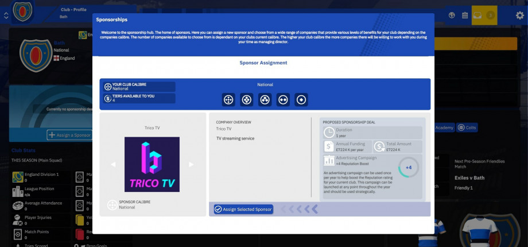Pick the fourth sponsor tier icon

tap(283, 100)
